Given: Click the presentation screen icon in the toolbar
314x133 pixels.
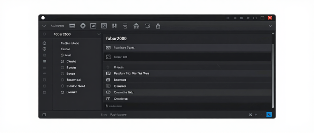Looking at the screenshot, I should tap(148, 26).
